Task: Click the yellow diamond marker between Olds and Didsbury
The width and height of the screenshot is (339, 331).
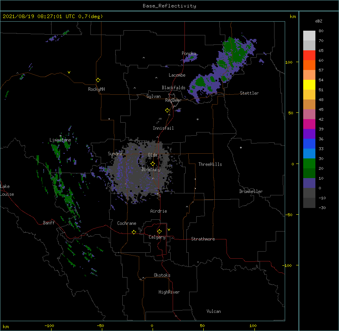Action: click(153, 164)
